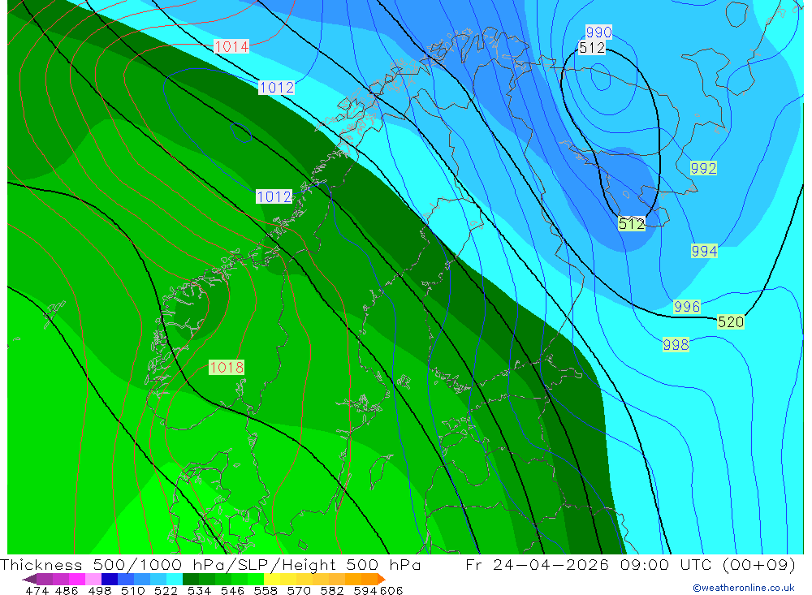Click the legend value 606
The height and width of the screenshot is (595, 812).
(391, 590)
